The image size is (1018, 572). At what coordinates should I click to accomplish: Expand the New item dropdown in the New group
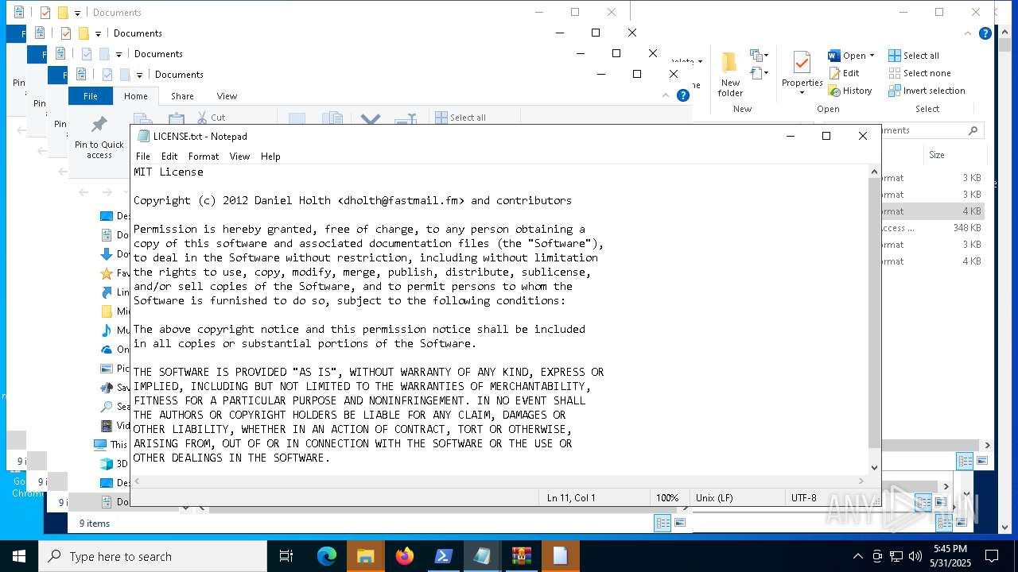point(766,56)
